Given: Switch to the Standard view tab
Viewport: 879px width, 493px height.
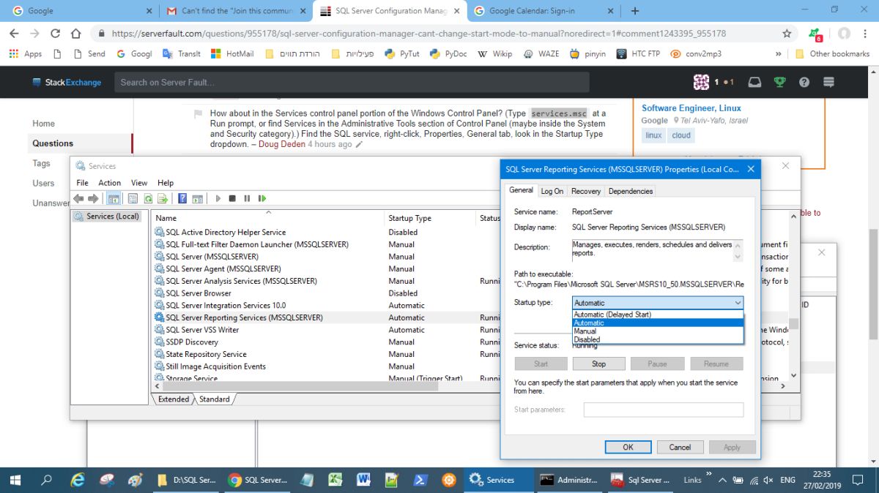Looking at the screenshot, I should tap(214, 399).
